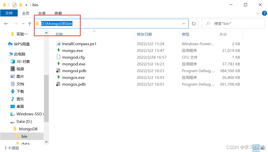Expand the ribbon with the chevron
The height and width of the screenshot is (152, 268).
click(x=258, y=13)
